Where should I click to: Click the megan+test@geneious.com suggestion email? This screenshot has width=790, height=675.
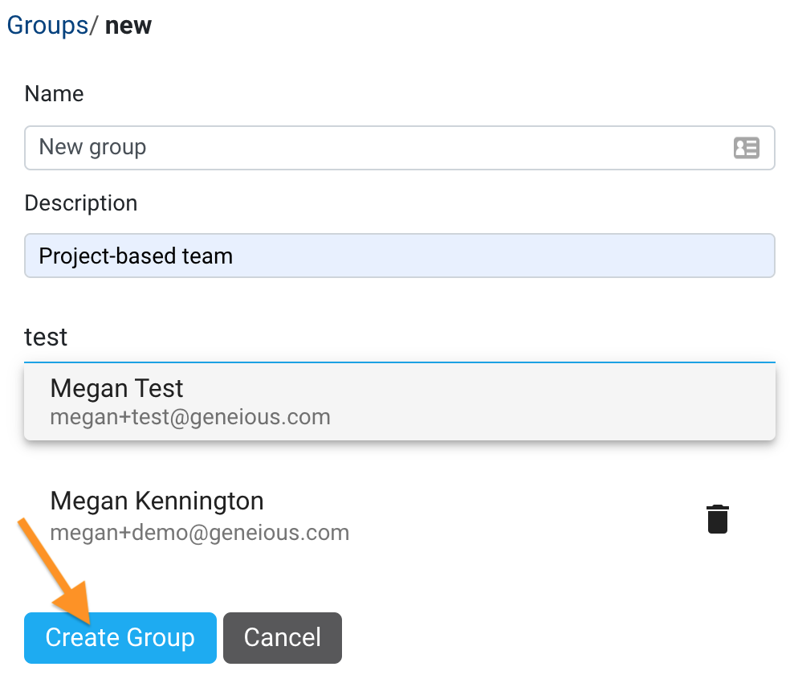click(190, 417)
